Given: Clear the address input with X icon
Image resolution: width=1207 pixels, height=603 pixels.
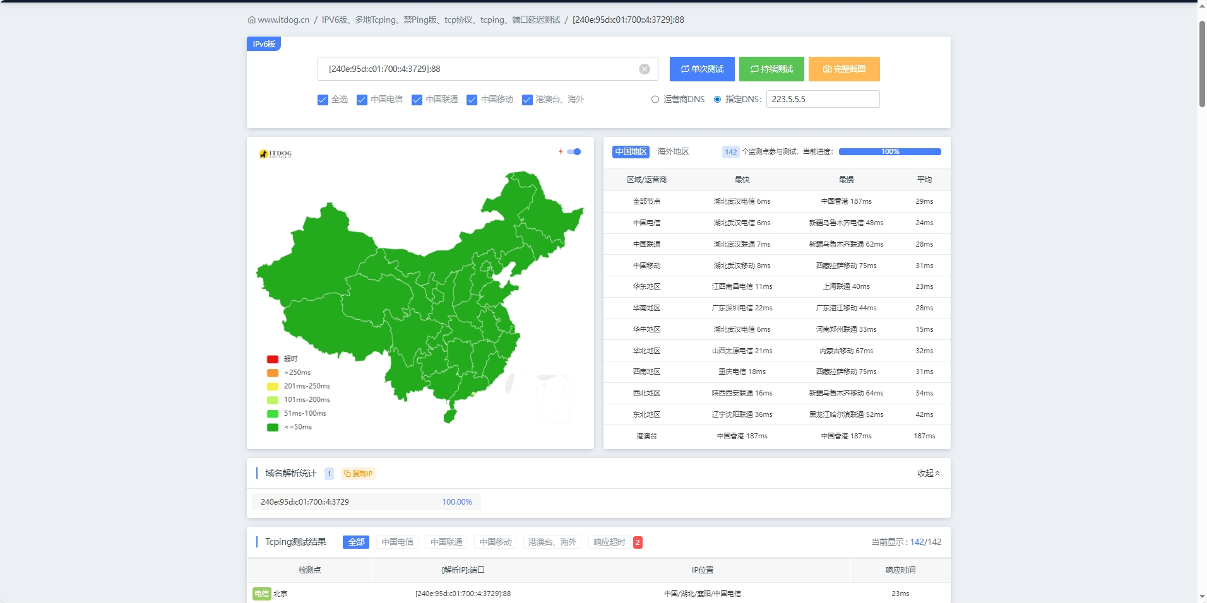Looking at the screenshot, I should pos(644,69).
